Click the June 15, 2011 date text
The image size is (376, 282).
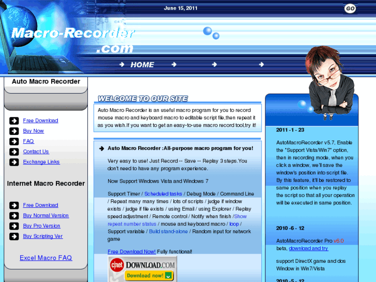[181, 8]
